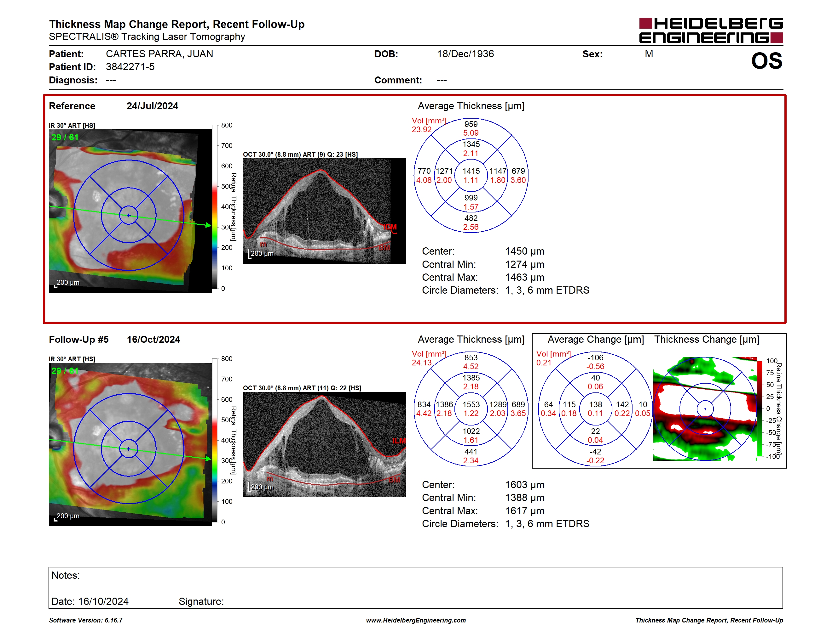Open the follow-up OCT B-scan image
Screen dimensions: 832x642
325,445
